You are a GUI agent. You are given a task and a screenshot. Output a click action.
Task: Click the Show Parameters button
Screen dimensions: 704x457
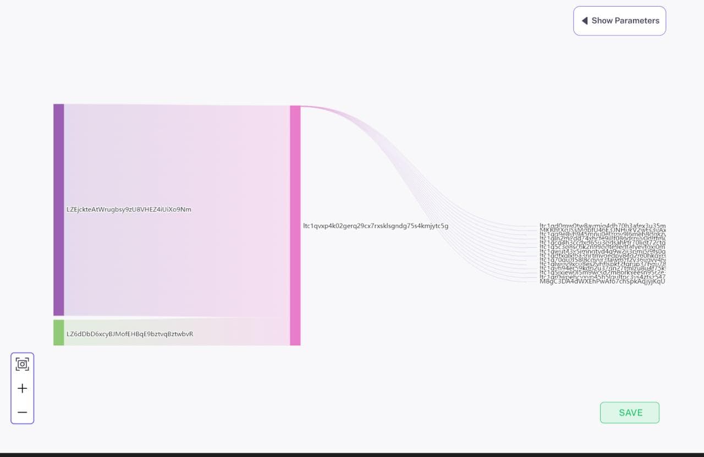pyautogui.click(x=620, y=20)
